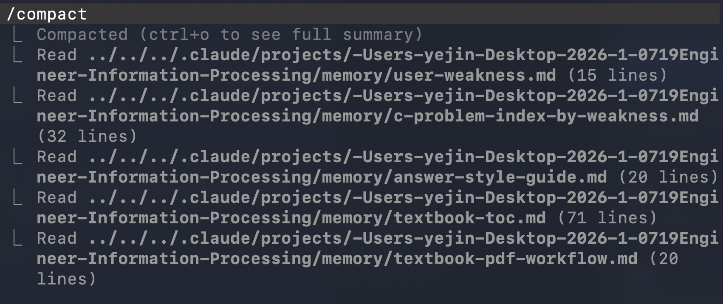Click the (20 lines) count after answer-style-guide.md

(x=669, y=177)
